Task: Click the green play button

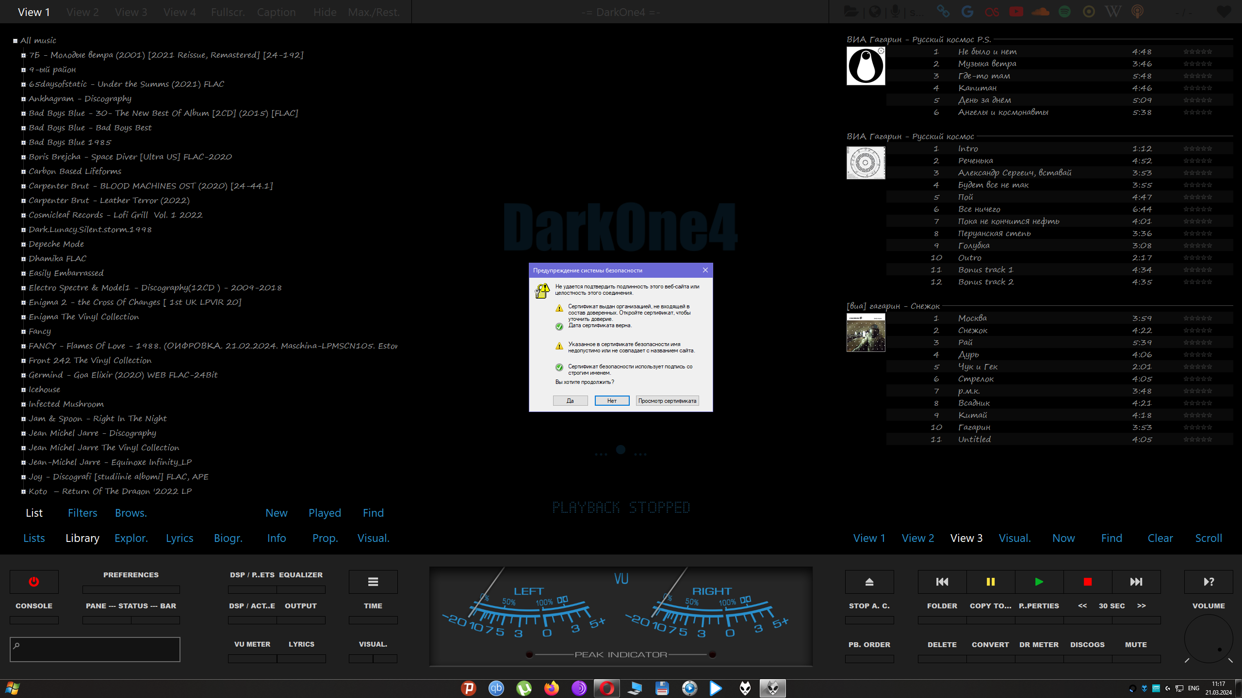Action: pyautogui.click(x=1039, y=582)
